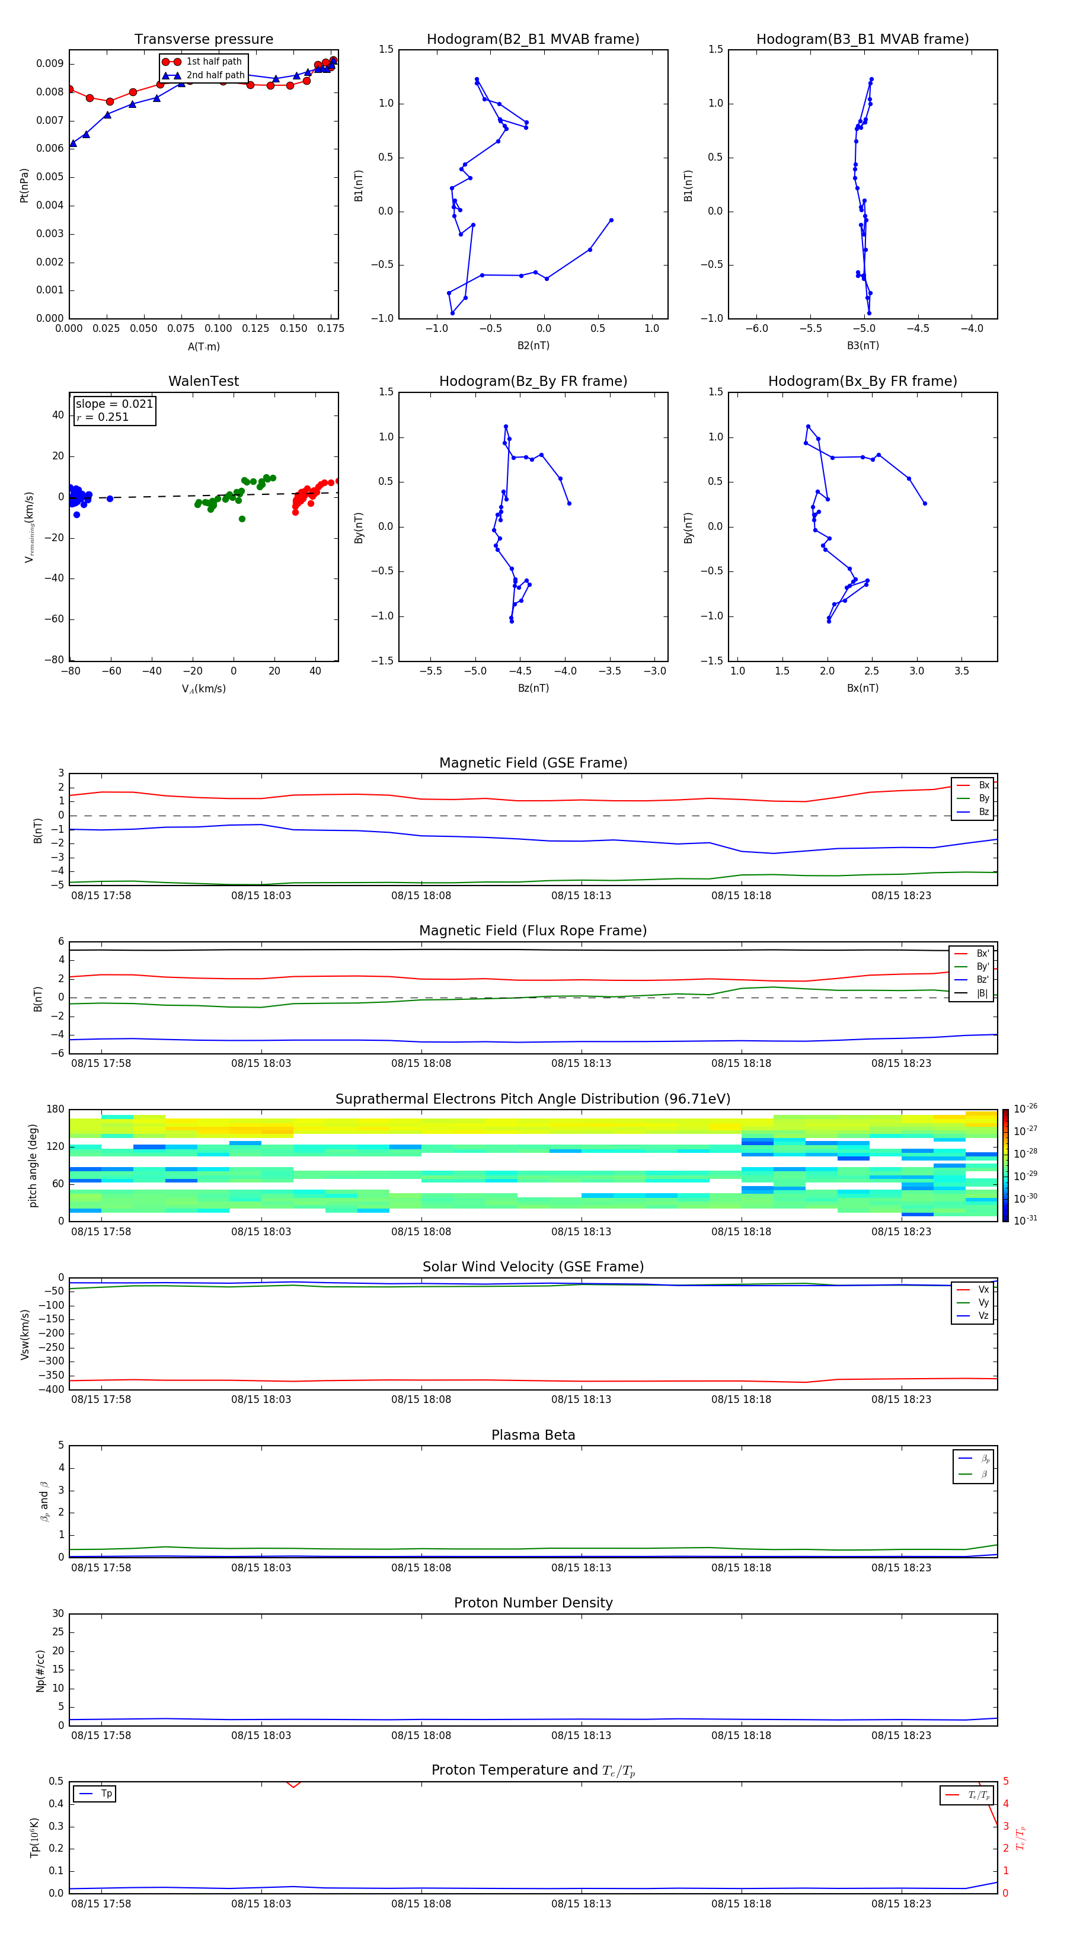Select 'Bz' entry in GSE Magnetic Field legend
The width and height of the screenshot is (1067, 1956).
pyautogui.click(x=973, y=813)
